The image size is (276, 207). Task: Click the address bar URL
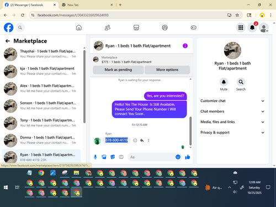click(x=73, y=15)
